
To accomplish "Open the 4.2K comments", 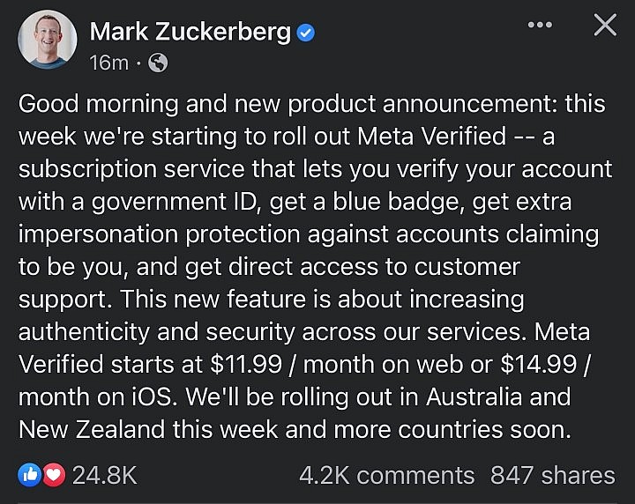I will pyautogui.click(x=386, y=476).
